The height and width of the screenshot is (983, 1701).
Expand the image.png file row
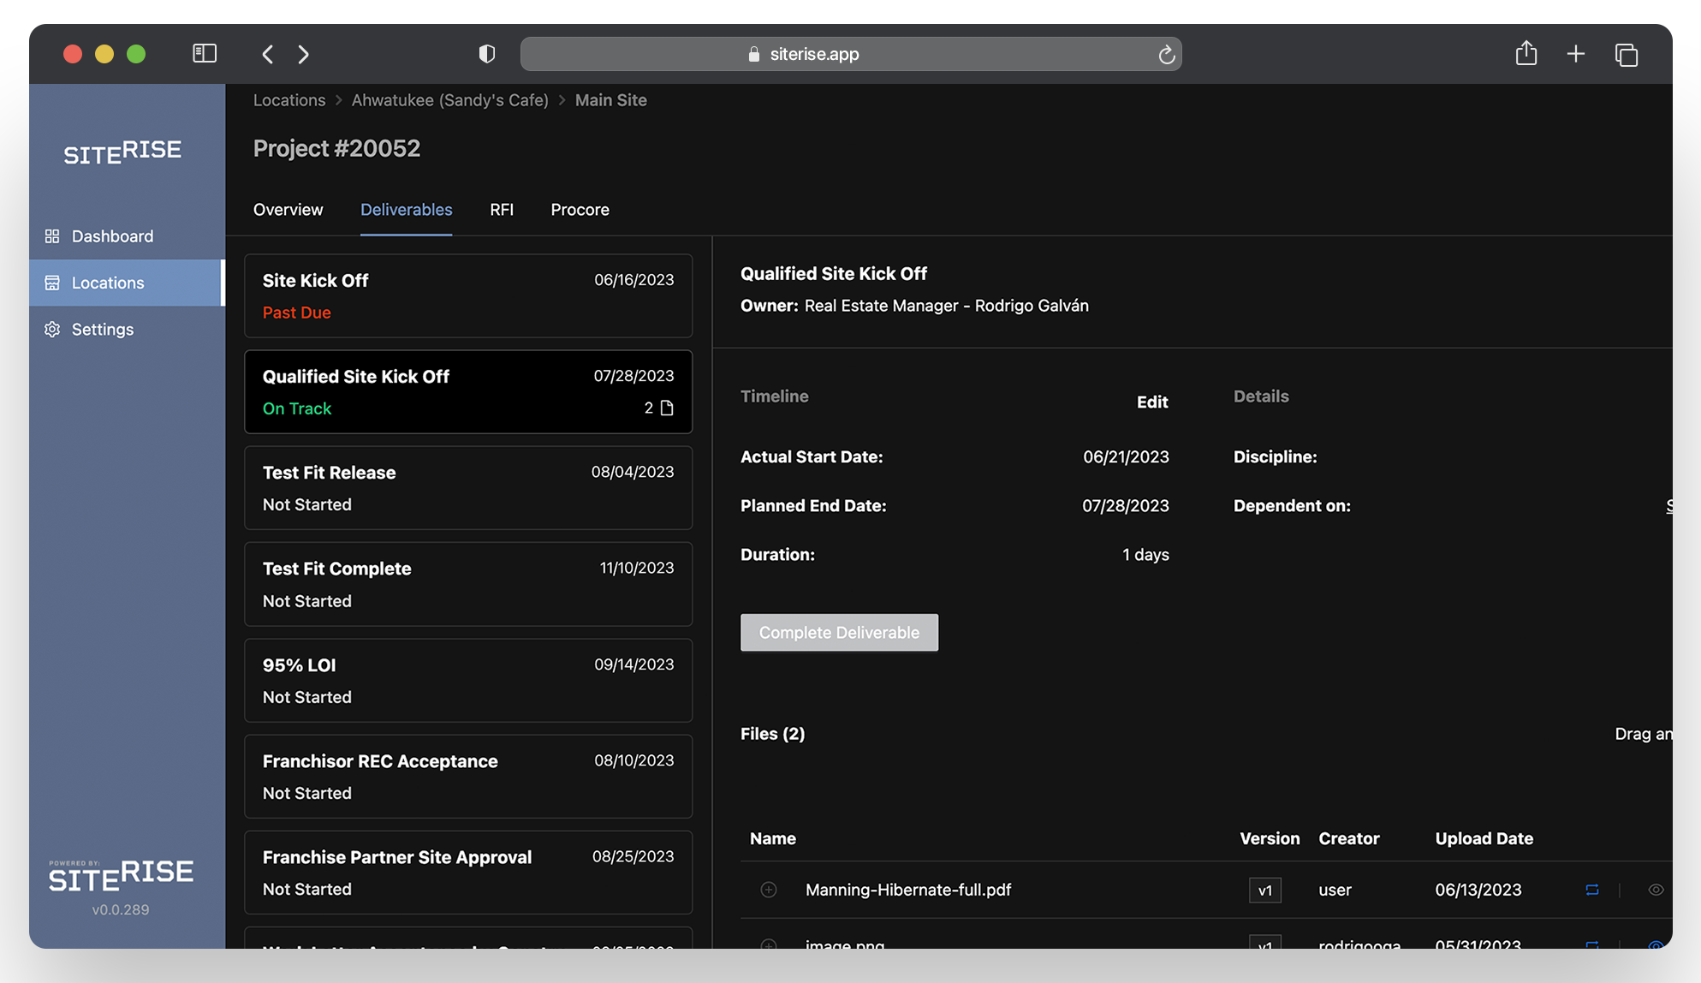(x=768, y=946)
